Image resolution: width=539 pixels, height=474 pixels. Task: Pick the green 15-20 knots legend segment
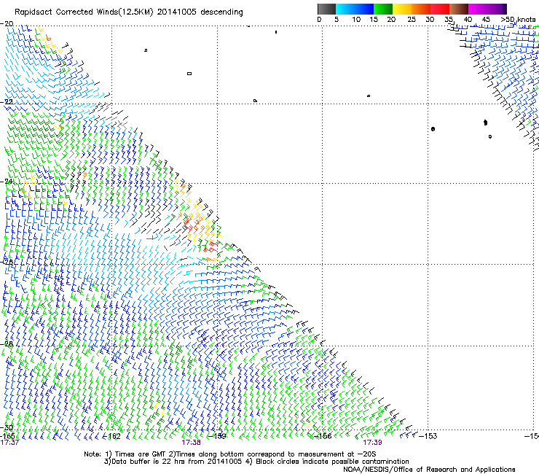coord(383,9)
